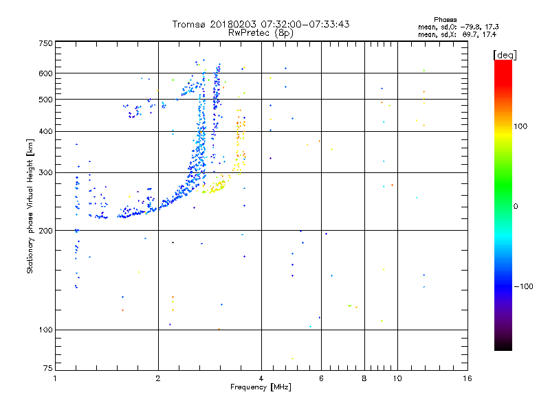Click the '100' colorbar tick label

[520, 126]
